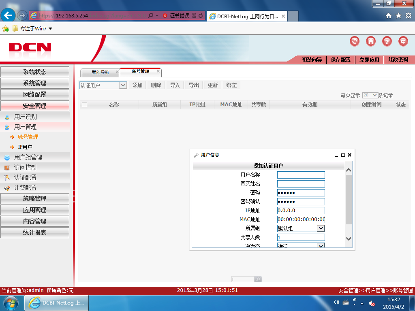415x311 pixels.
Task: Sort table by 名称 column header
Action: [x=114, y=105]
